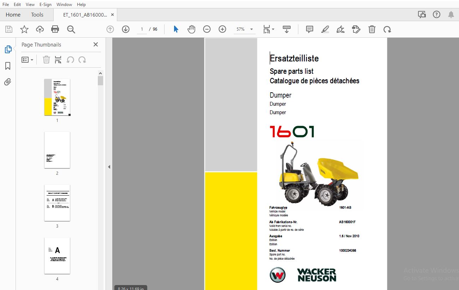The height and width of the screenshot is (290, 459).
Task: Toggle the Page Thumbnails sidebar icon
Action: pos(8,49)
